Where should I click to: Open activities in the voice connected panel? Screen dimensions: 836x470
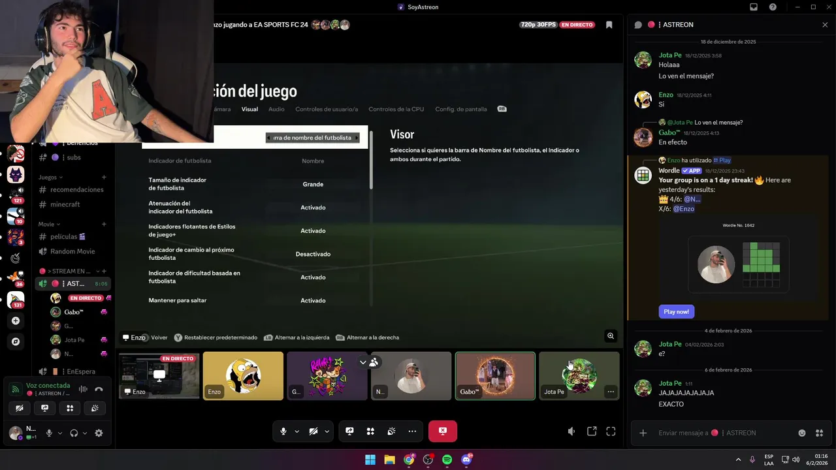(70, 408)
